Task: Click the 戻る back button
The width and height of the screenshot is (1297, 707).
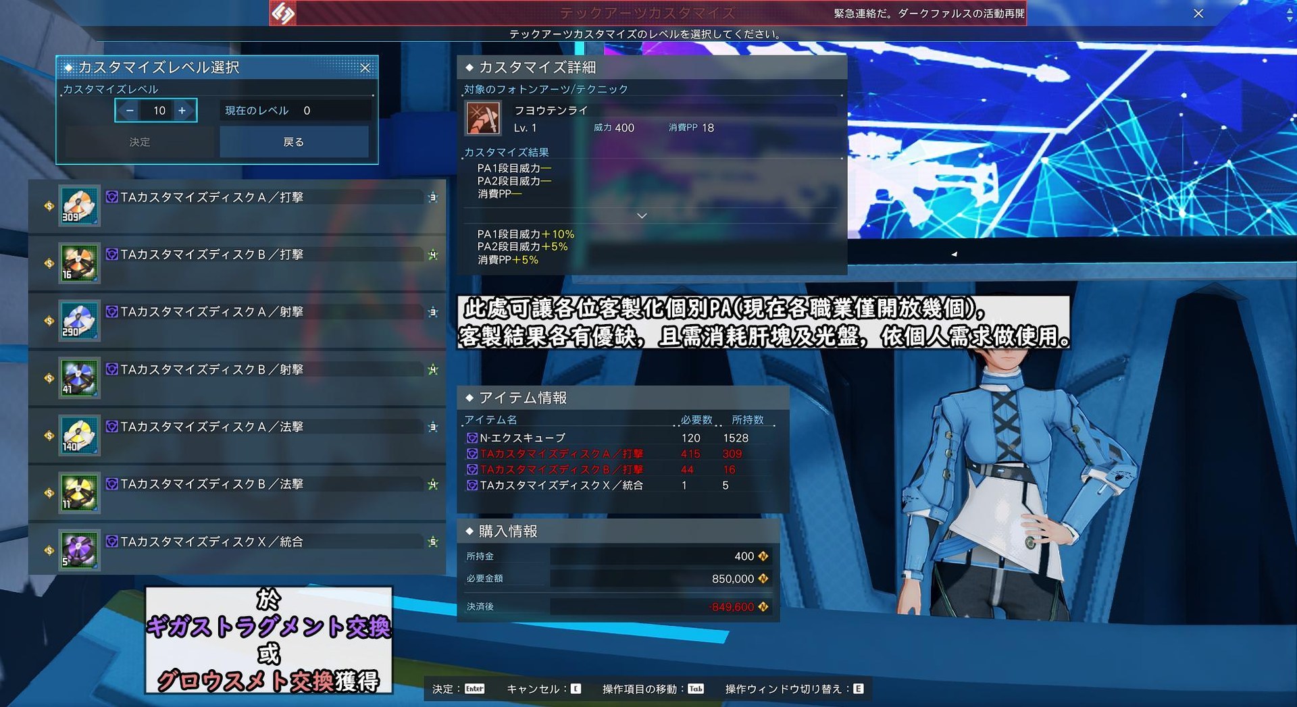Action: 294,142
